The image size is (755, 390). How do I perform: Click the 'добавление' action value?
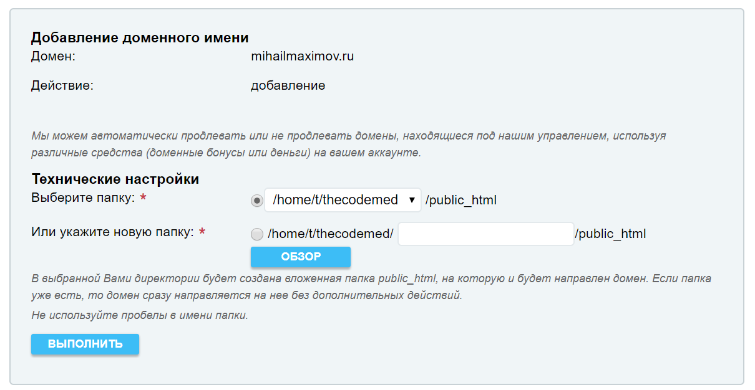tap(288, 85)
